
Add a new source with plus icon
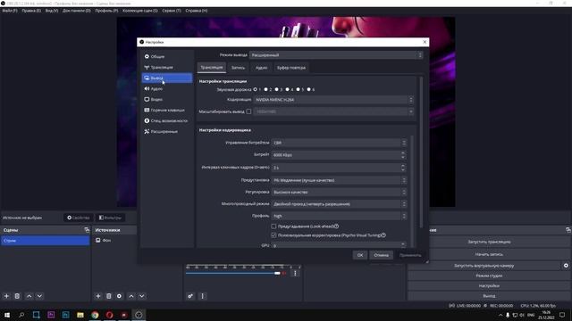(98, 296)
